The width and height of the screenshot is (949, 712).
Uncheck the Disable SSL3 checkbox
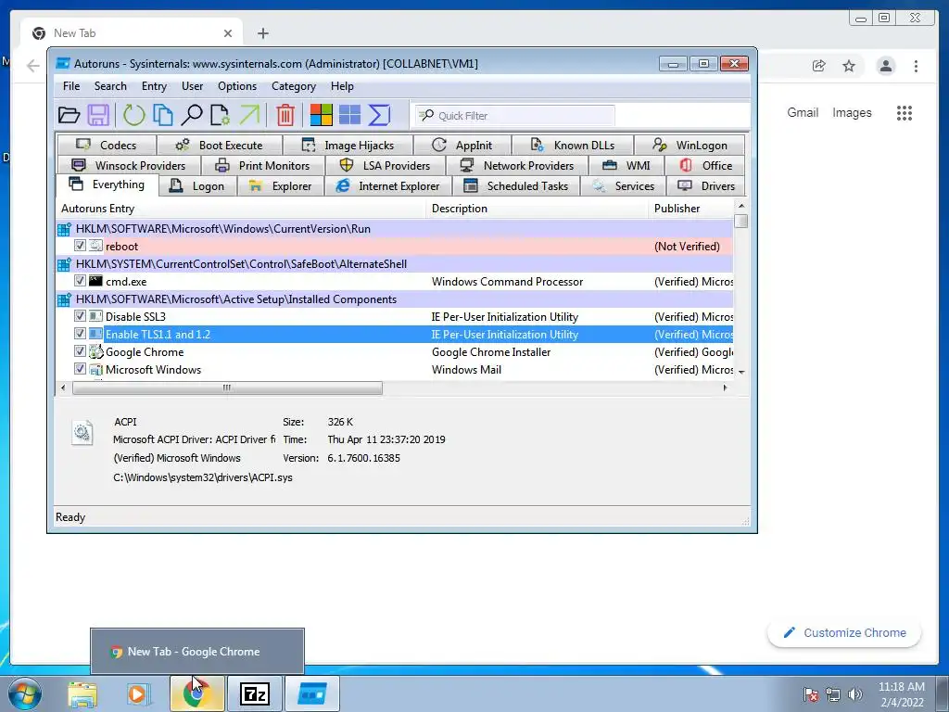(x=80, y=315)
